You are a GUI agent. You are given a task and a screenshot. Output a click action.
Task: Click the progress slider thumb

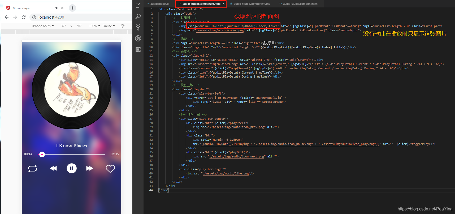(x=42, y=154)
